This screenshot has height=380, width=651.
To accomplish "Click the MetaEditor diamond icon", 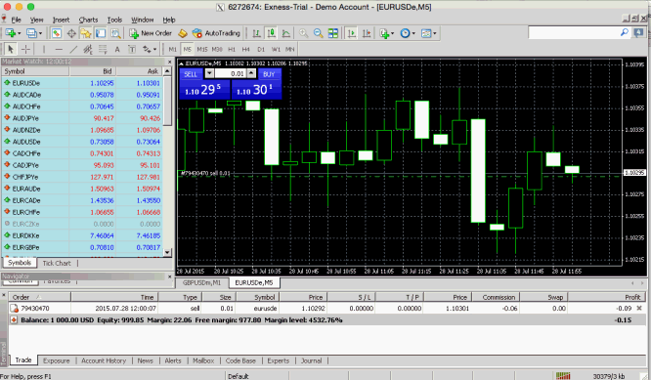I will (x=183, y=33).
